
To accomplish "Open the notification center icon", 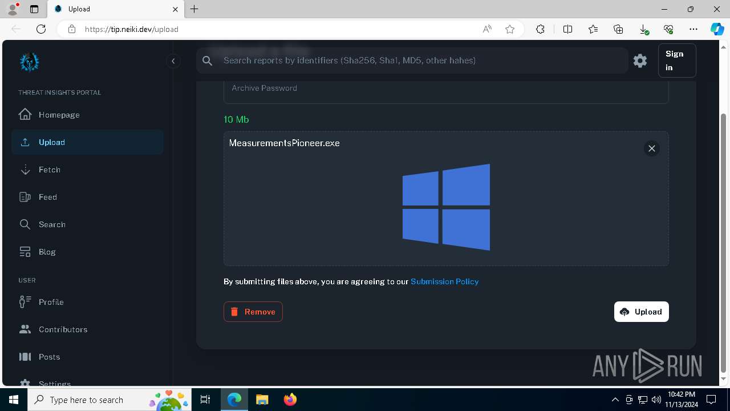I will tap(711, 400).
